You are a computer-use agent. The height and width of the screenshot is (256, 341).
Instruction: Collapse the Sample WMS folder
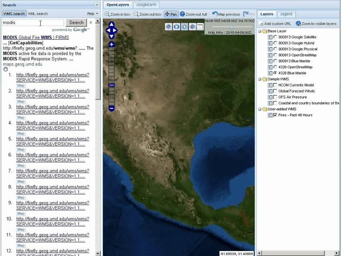[x=260, y=79]
